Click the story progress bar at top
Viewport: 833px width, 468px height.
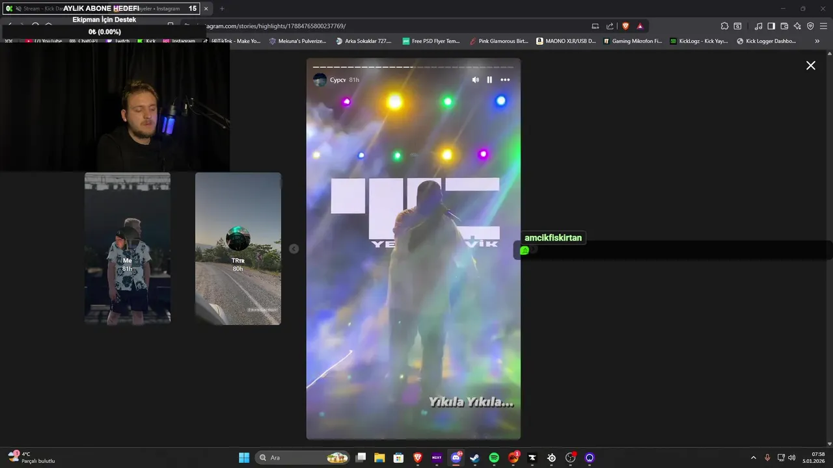(x=413, y=67)
